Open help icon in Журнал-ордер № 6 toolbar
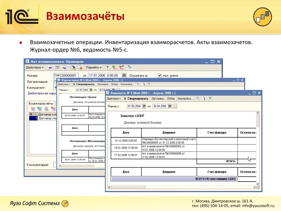Screen dimensions: 281x211 [x=149, y=84]
